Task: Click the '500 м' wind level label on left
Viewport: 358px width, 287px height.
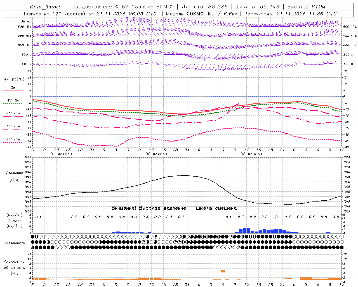Action: click(27, 55)
